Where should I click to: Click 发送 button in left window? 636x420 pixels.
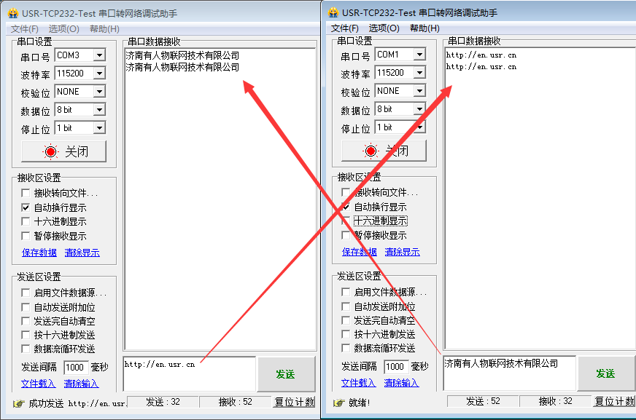coord(286,374)
